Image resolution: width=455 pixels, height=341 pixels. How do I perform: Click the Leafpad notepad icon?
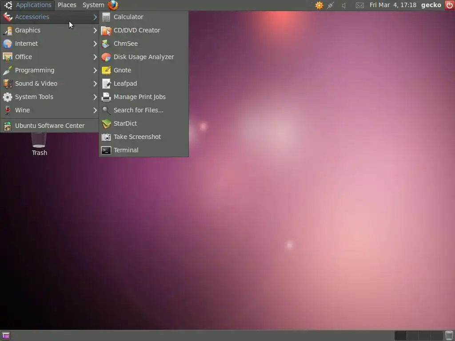(106, 84)
